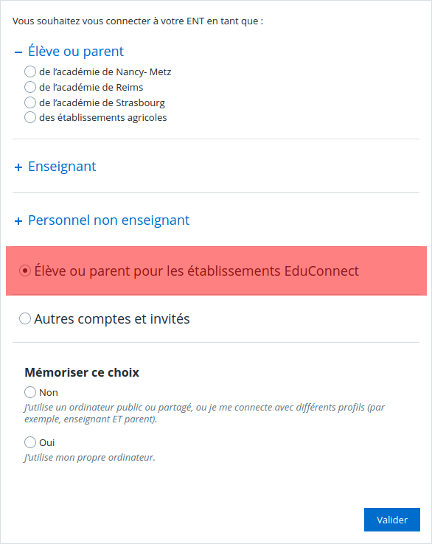Select the académie de Nancy- Metz radio button
This screenshot has height=544, width=432.
(30, 72)
